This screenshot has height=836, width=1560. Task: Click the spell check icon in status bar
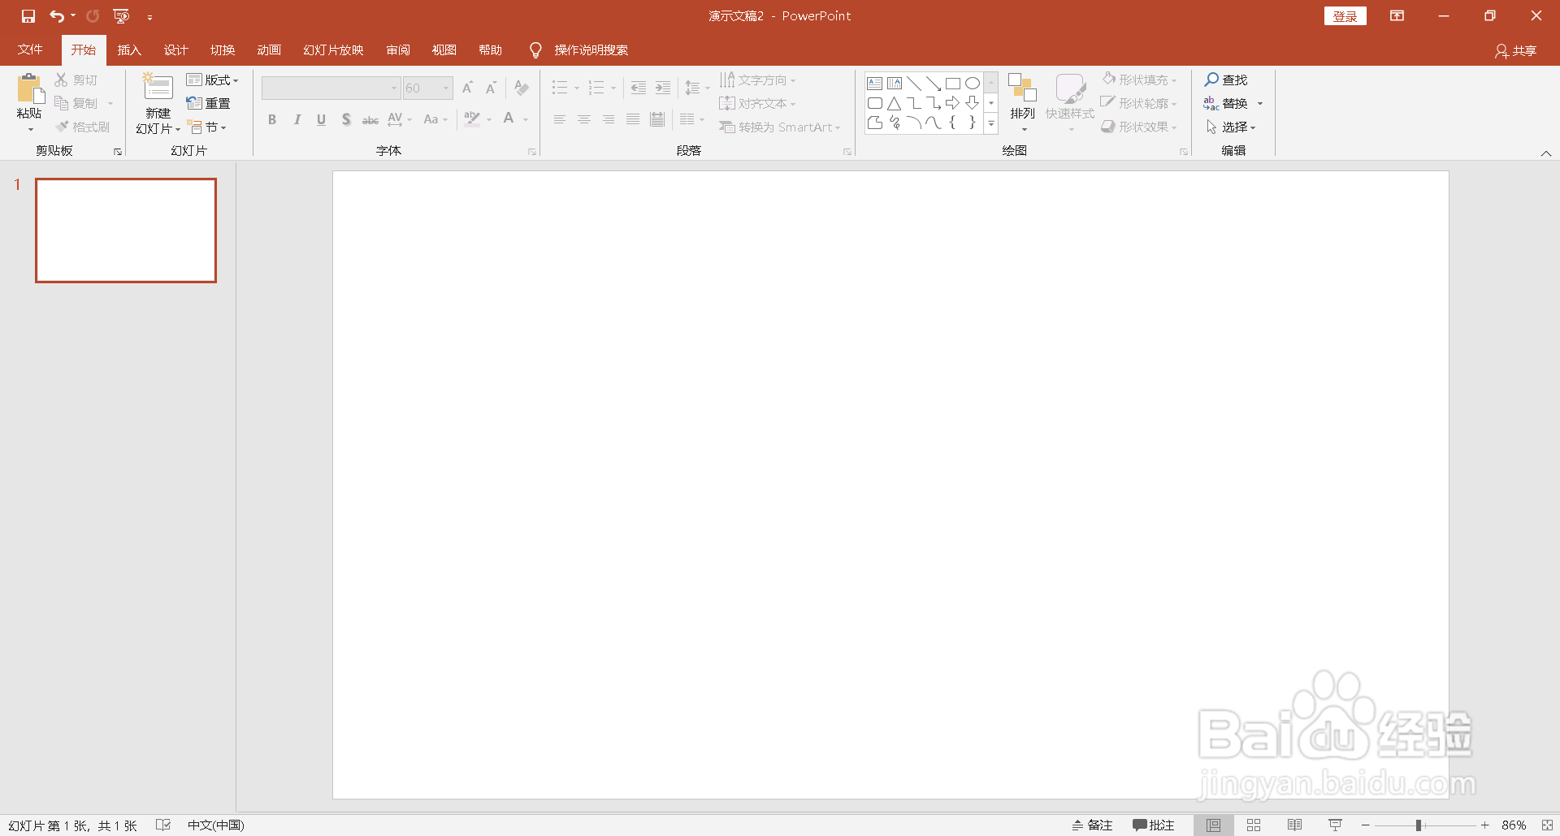(x=163, y=825)
